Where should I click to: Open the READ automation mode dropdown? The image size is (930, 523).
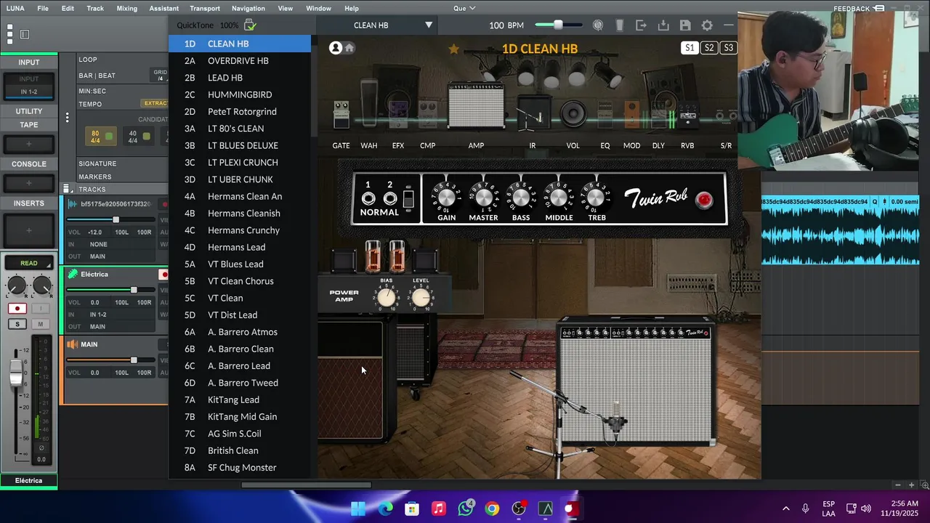coord(29,263)
